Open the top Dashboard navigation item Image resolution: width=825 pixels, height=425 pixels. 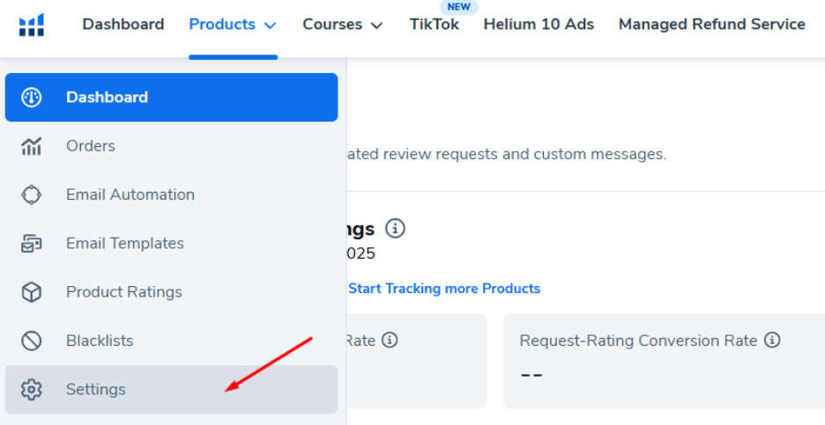tap(123, 25)
